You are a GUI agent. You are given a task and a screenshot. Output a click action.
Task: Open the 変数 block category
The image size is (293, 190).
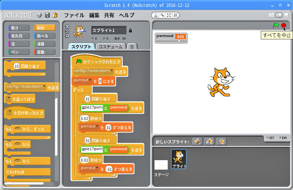45,52
